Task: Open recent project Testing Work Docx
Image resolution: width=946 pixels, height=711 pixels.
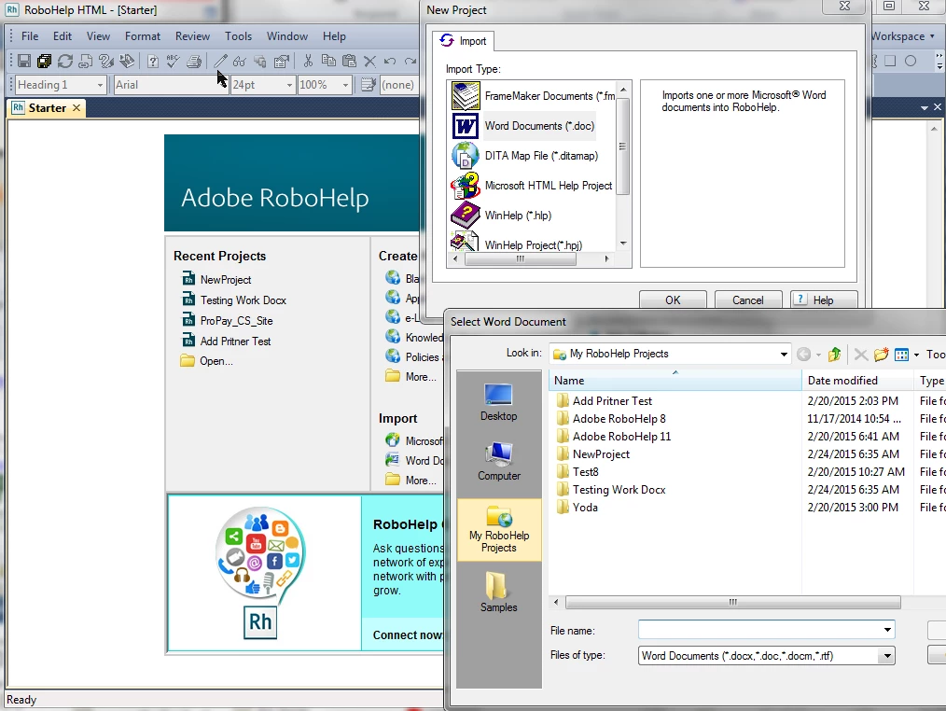Action: click(243, 300)
